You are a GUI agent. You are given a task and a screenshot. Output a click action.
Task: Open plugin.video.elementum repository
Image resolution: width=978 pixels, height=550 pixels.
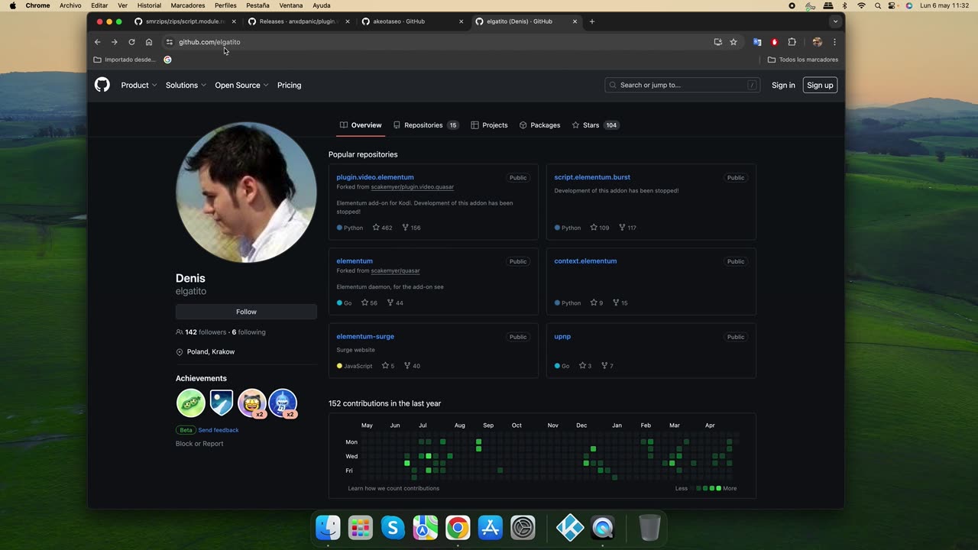[x=375, y=177]
